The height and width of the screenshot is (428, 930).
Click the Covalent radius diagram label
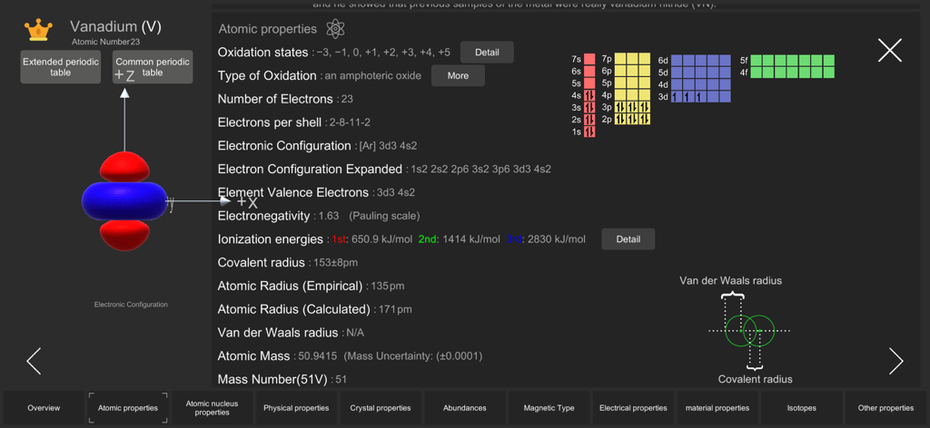[755, 379]
